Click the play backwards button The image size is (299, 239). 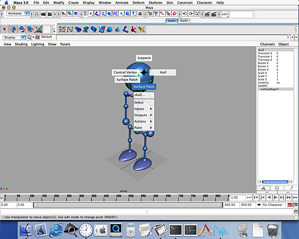269,198
